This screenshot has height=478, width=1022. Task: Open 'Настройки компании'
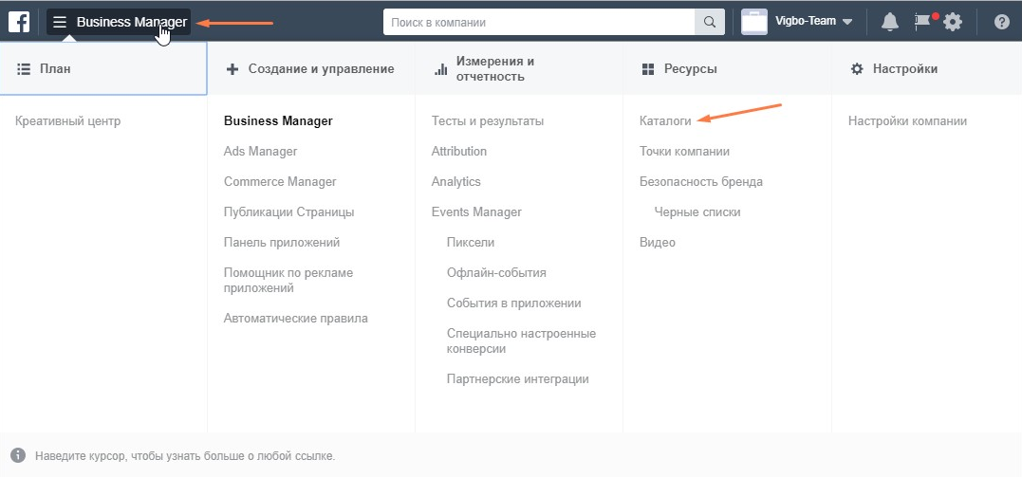pos(907,121)
